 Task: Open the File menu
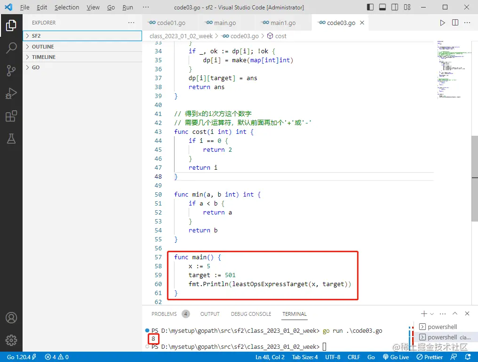[x=24, y=8]
